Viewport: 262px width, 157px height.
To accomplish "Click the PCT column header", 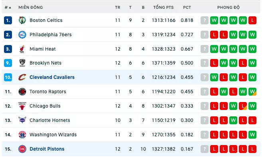I will pyautogui.click(x=187, y=7).
